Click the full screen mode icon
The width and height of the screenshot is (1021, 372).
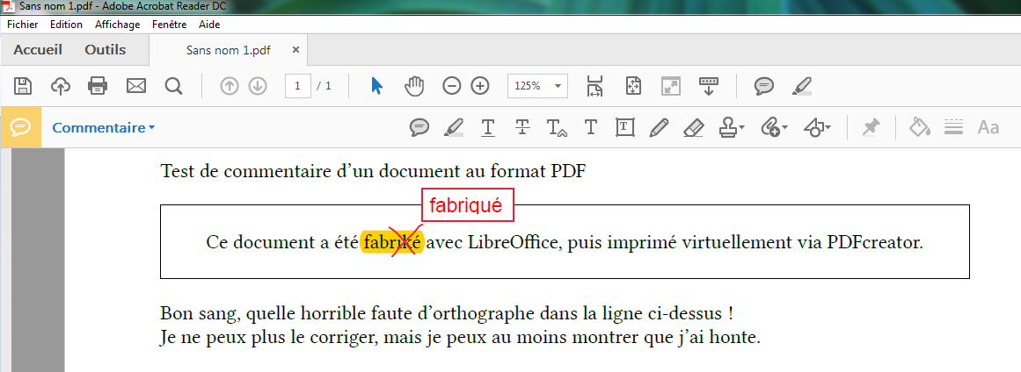(x=670, y=86)
